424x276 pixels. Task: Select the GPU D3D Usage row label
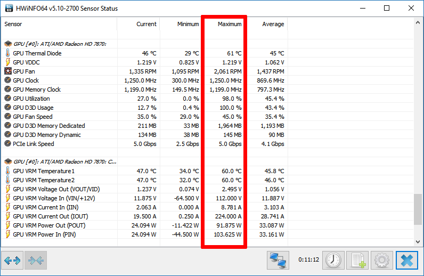tap(33, 108)
